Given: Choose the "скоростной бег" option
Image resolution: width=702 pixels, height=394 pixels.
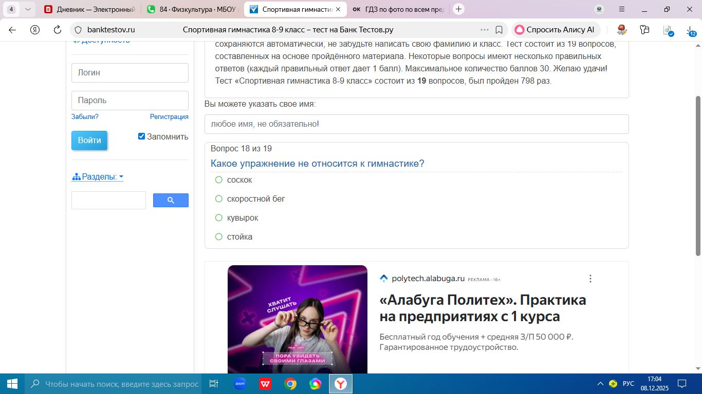Looking at the screenshot, I should point(219,199).
